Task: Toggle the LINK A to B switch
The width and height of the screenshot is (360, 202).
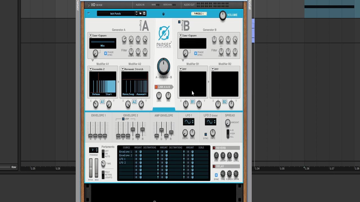Action: (x=156, y=87)
